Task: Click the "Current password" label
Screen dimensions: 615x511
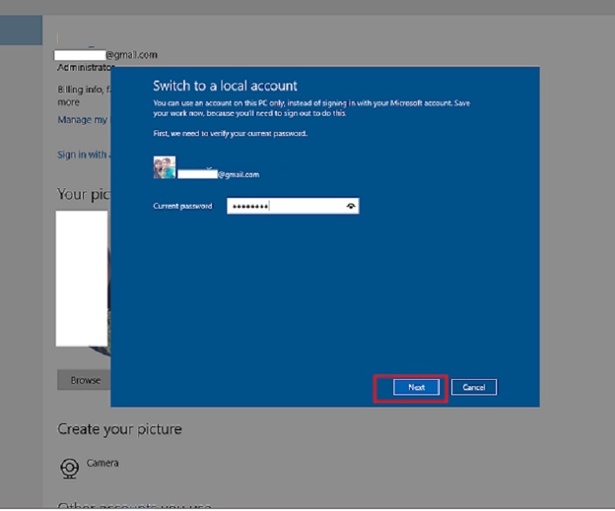Action: point(182,207)
